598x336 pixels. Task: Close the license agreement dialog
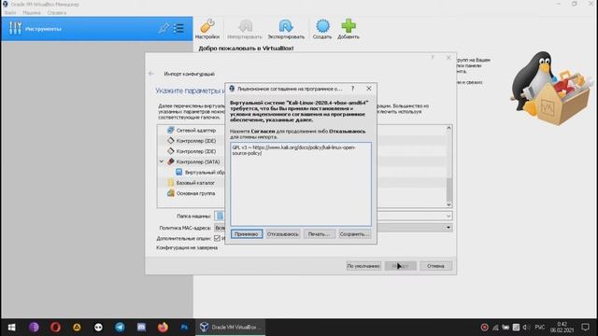coord(369,89)
